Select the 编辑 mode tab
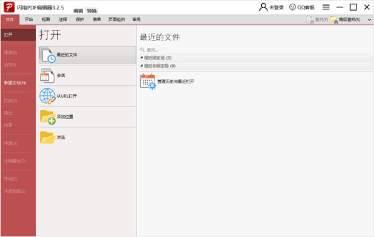The height and width of the screenshot is (237, 374). pyautogui.click(x=78, y=11)
